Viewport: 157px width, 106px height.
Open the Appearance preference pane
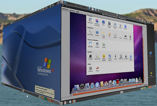90,21
